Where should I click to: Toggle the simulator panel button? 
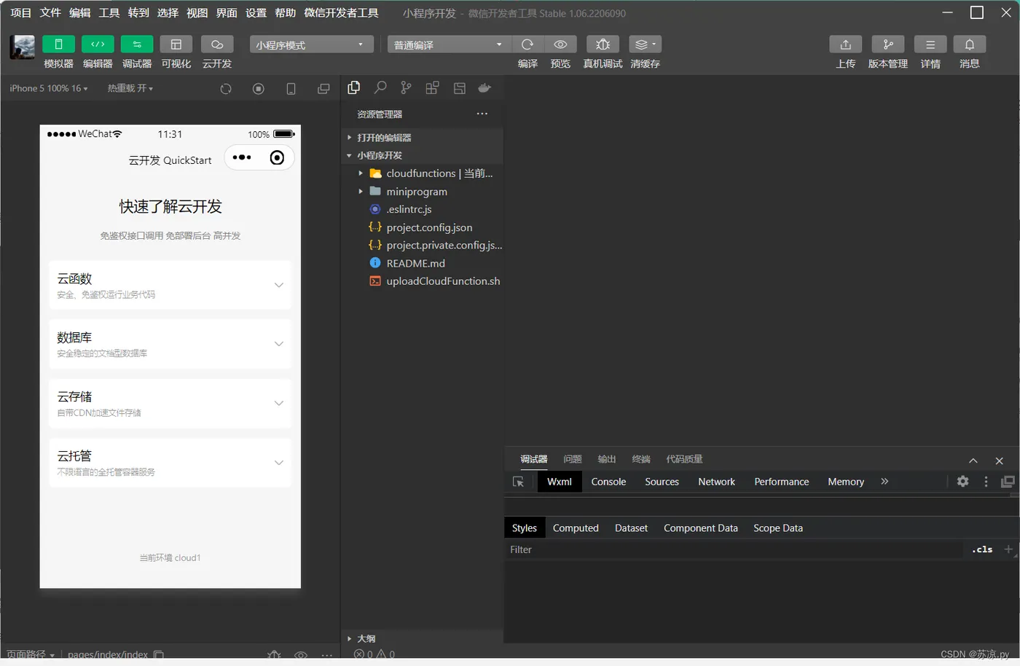pos(58,44)
